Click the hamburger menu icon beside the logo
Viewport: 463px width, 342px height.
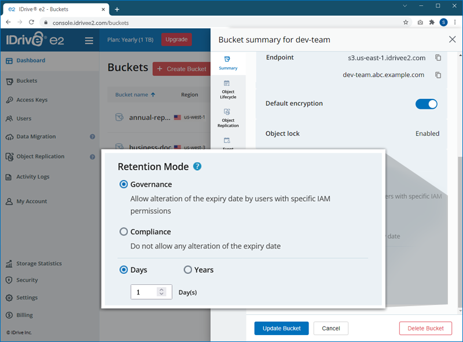coord(89,41)
